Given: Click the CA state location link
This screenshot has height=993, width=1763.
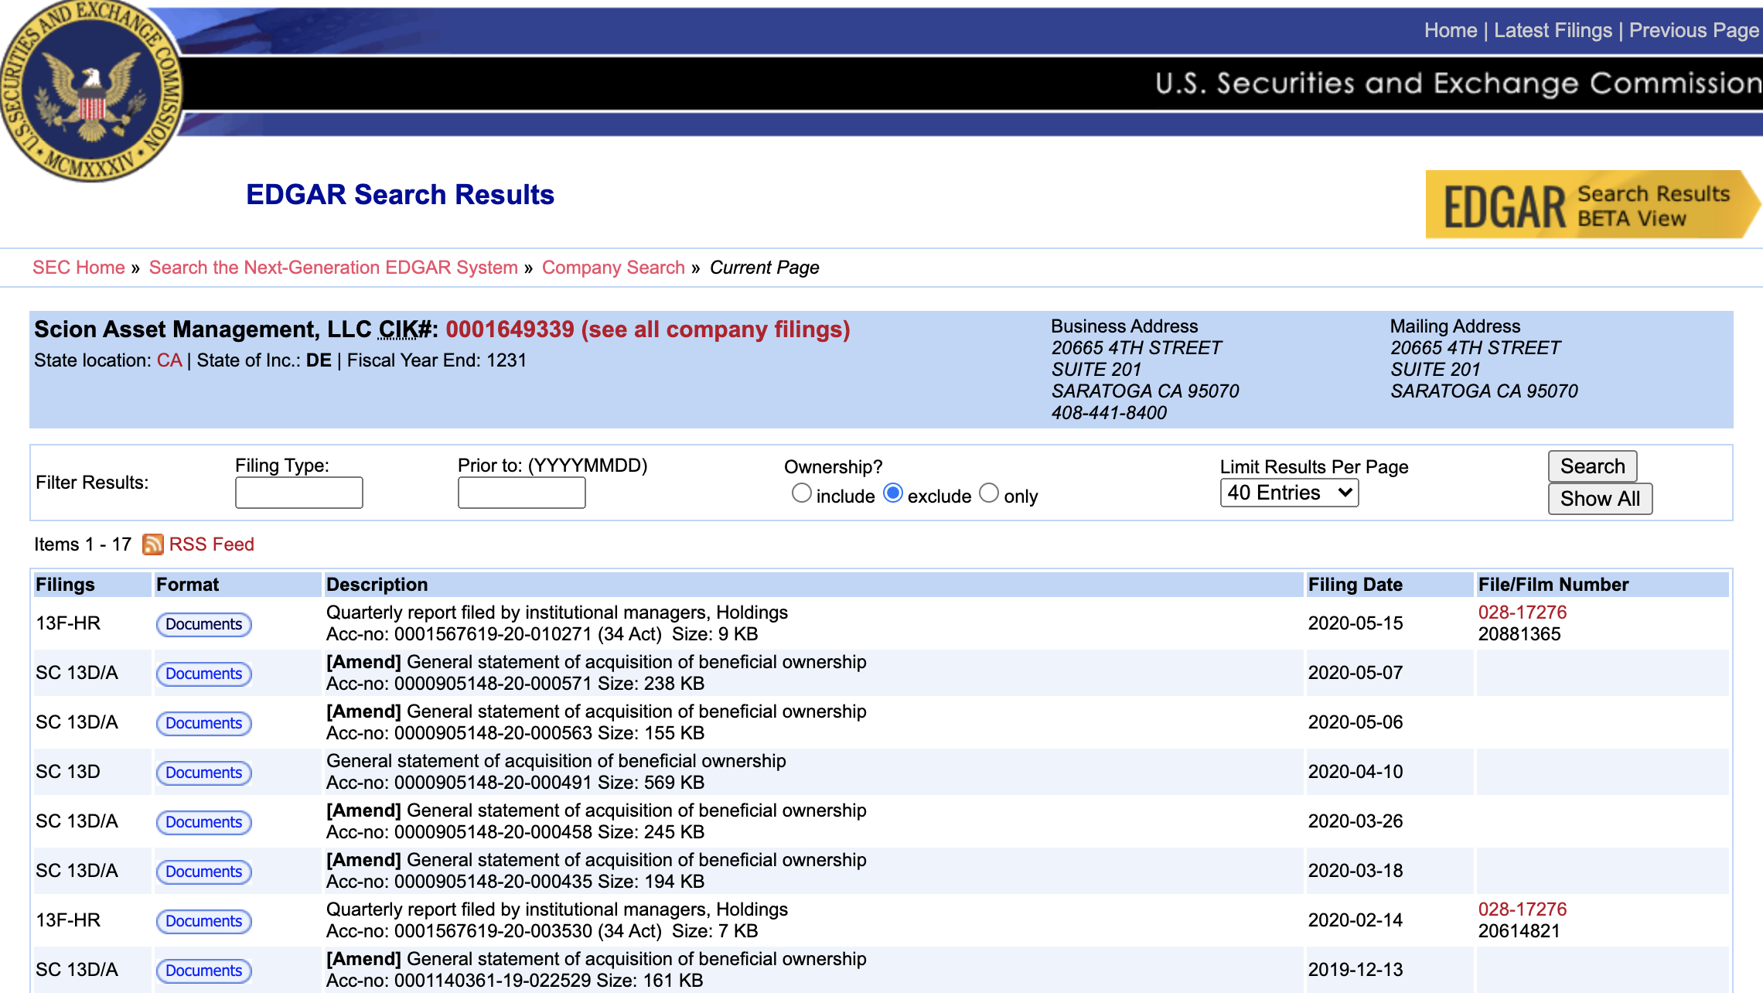Looking at the screenshot, I should coord(169,360).
